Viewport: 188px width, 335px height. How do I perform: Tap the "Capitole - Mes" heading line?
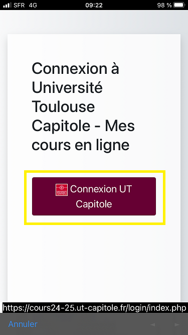tap(83, 126)
